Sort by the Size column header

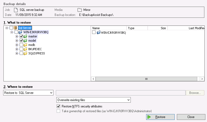point(157,28)
